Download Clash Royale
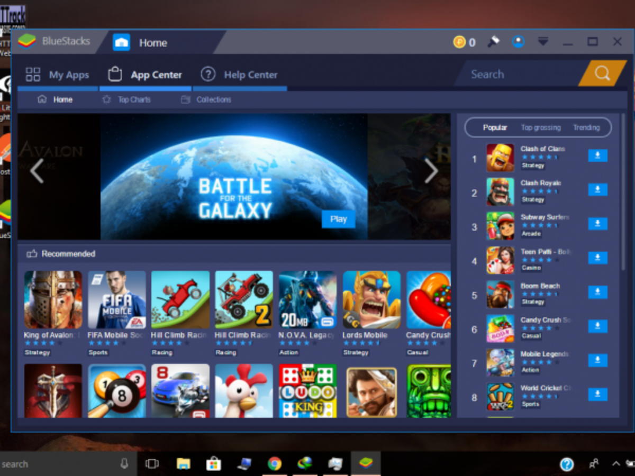 pyautogui.click(x=597, y=190)
